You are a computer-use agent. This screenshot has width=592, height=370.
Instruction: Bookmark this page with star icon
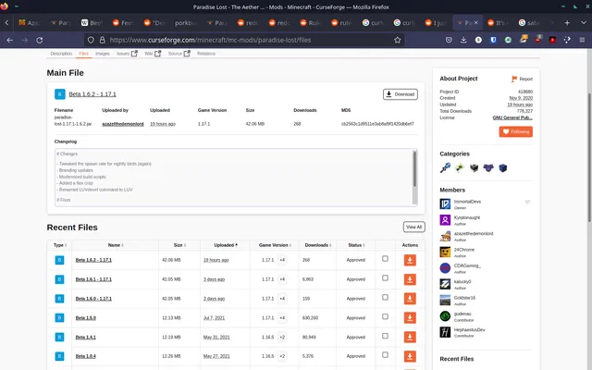pyautogui.click(x=397, y=40)
